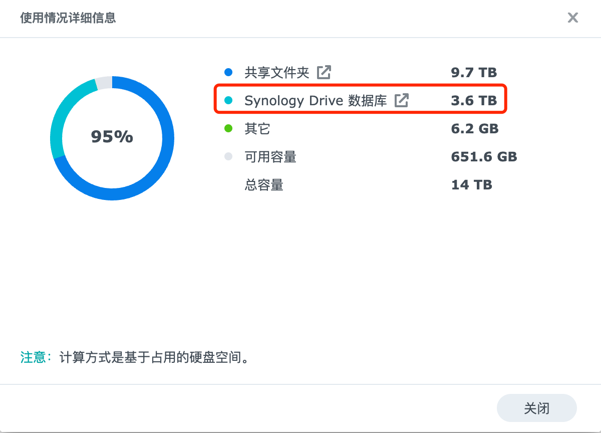Click the gray dot beside 可用容量
The width and height of the screenshot is (601, 433).
[x=228, y=157]
